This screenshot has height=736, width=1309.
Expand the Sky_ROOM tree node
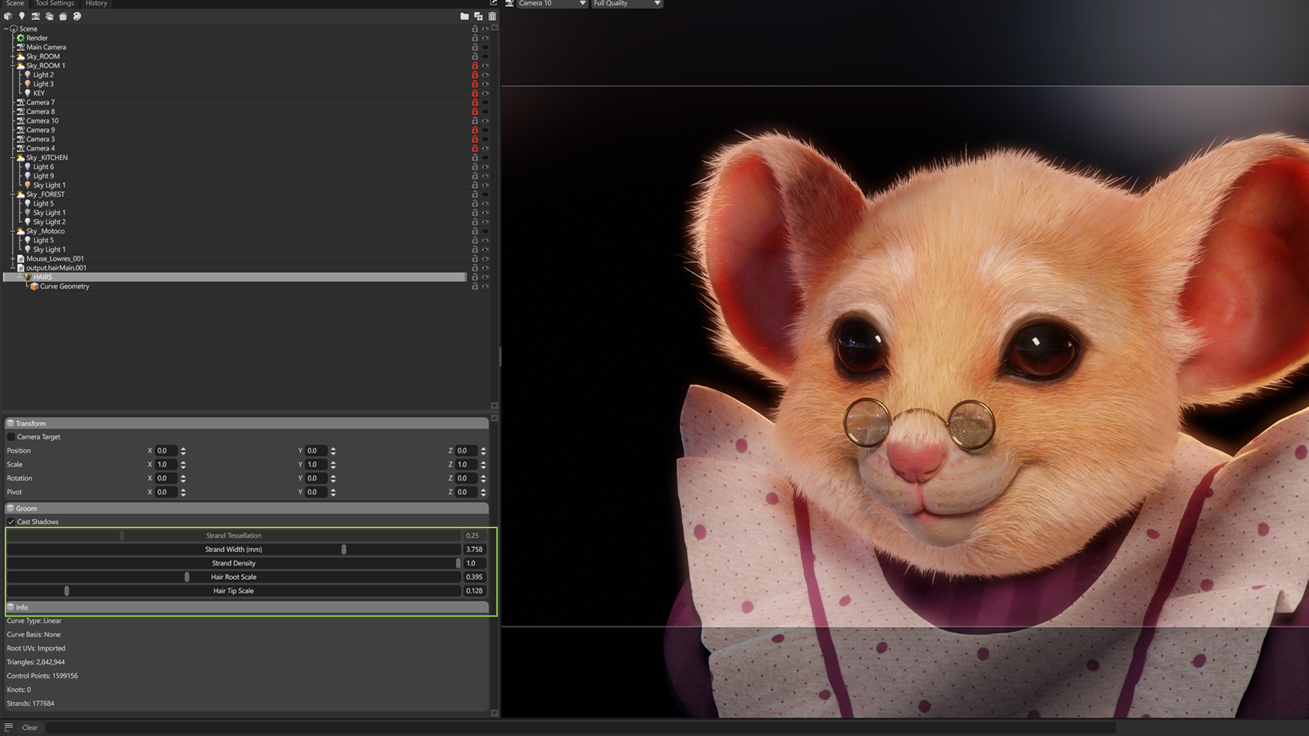[x=12, y=57]
